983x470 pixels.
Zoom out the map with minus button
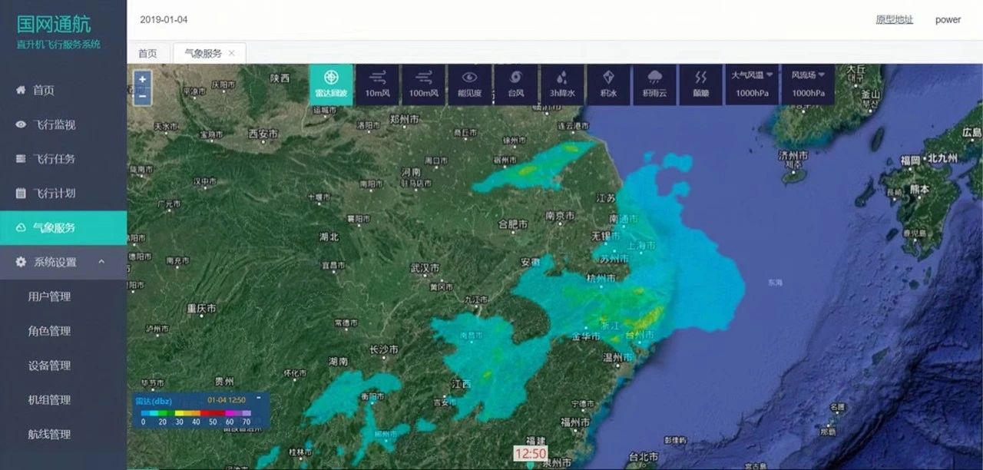[x=142, y=96]
